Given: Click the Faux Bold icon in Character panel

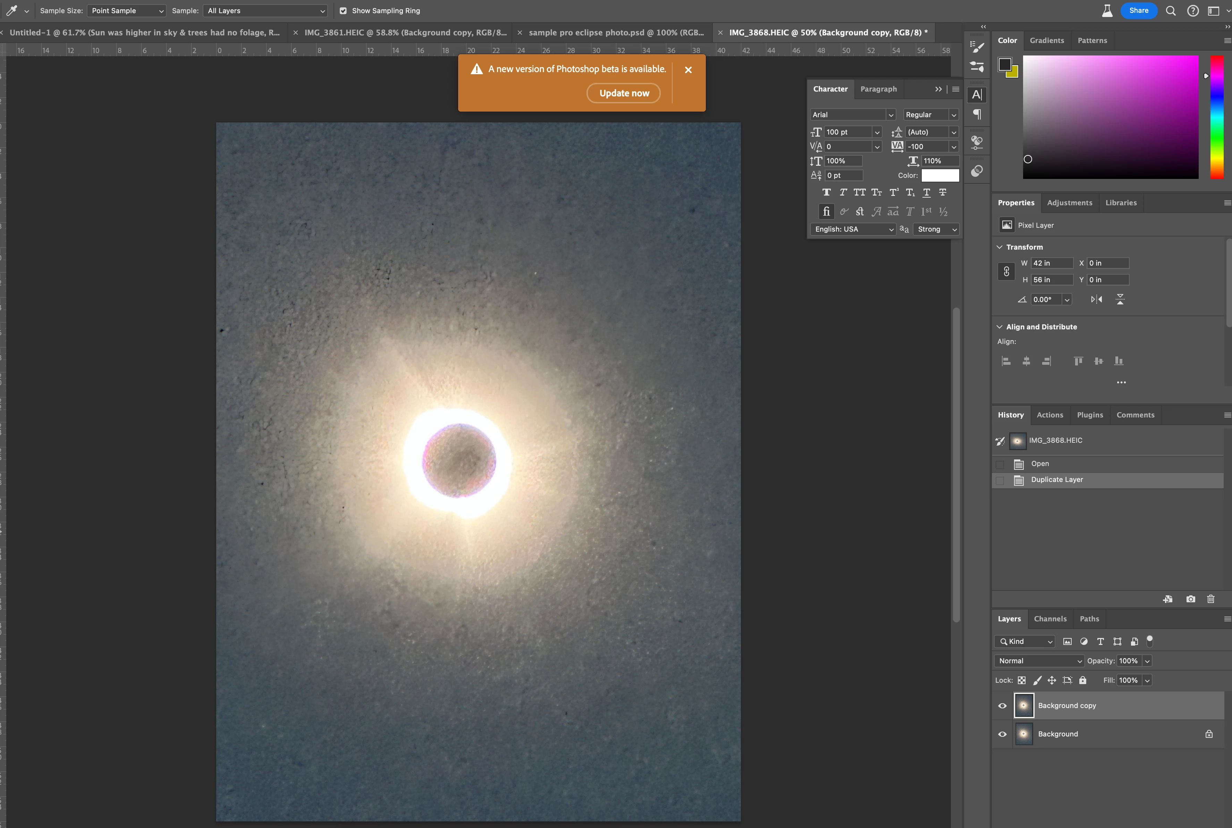Looking at the screenshot, I should point(827,192).
